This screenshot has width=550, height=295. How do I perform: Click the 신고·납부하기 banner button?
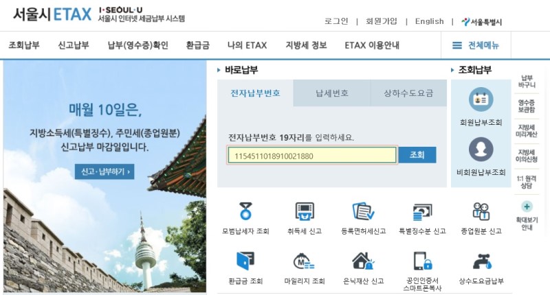click(x=104, y=172)
